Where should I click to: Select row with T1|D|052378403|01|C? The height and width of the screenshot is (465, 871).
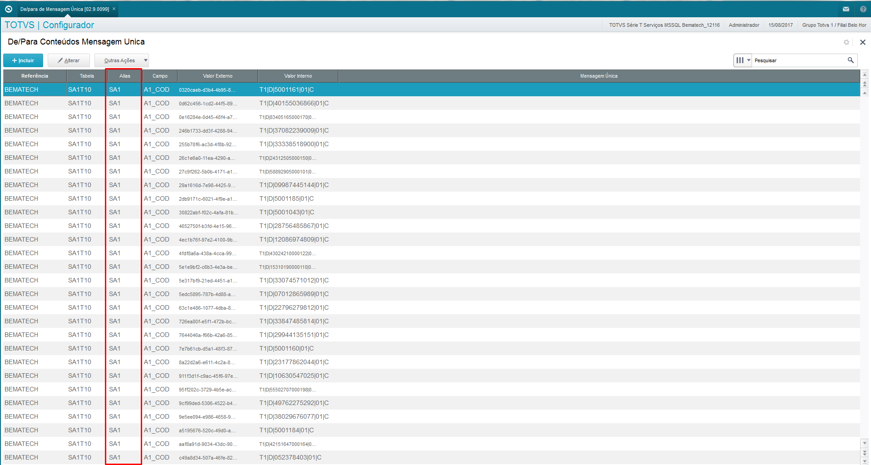431,457
